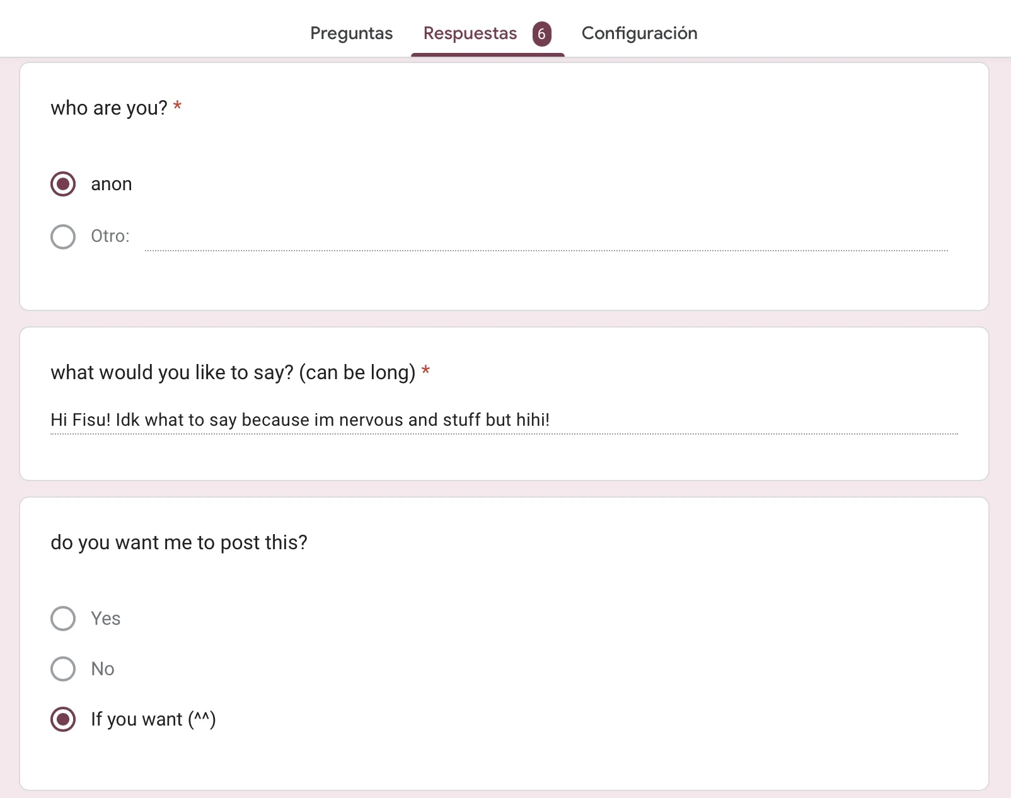Choose No for posting the response
Image resolution: width=1011 pixels, height=798 pixels.
pyautogui.click(x=62, y=669)
